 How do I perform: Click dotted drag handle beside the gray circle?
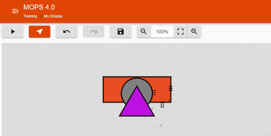154,92
